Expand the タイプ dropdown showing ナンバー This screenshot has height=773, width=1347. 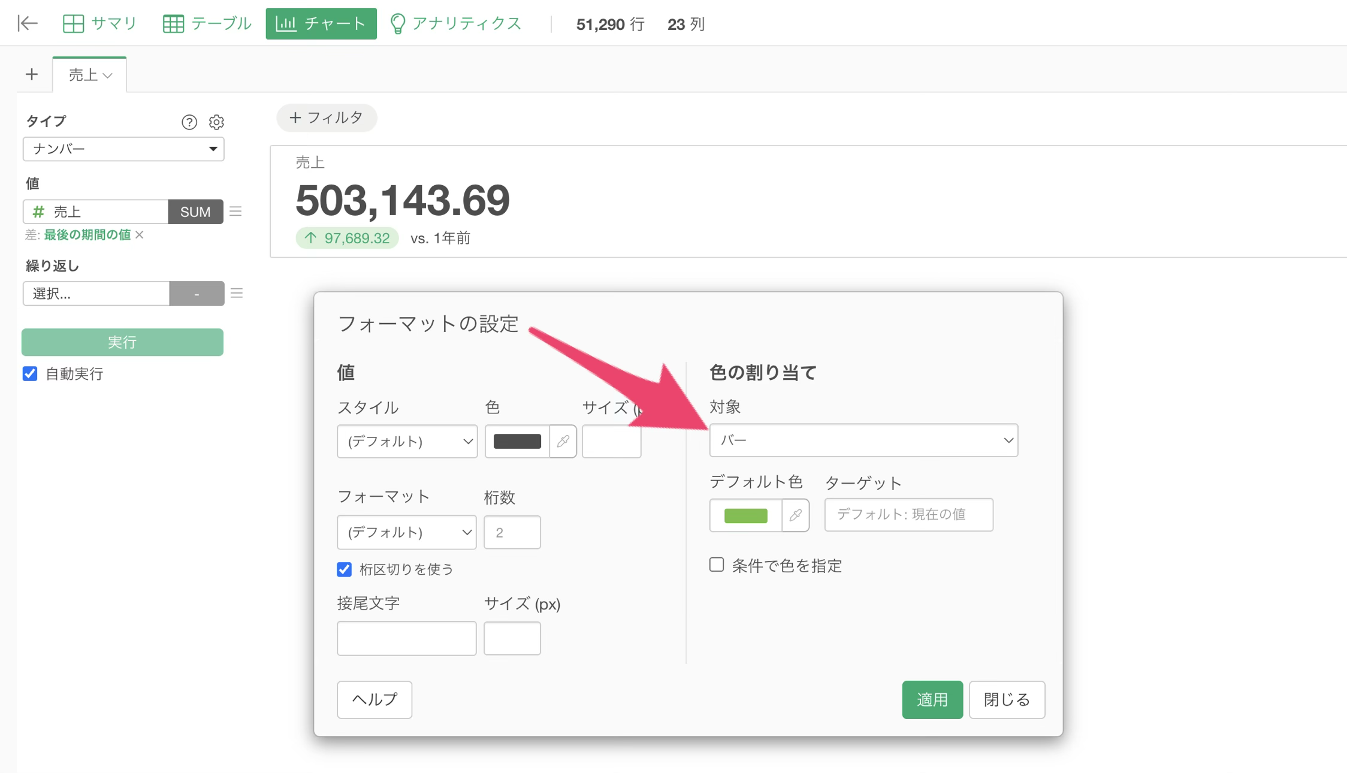123,149
